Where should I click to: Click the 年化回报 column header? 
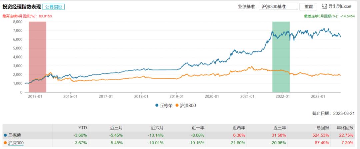tap(345, 127)
